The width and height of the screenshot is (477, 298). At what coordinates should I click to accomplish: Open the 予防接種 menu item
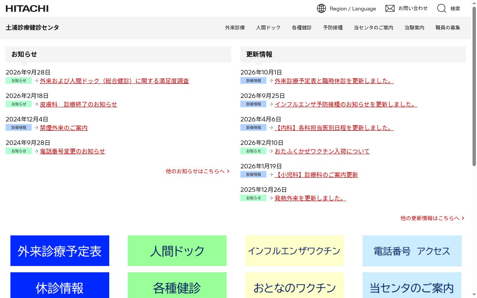[x=333, y=28]
